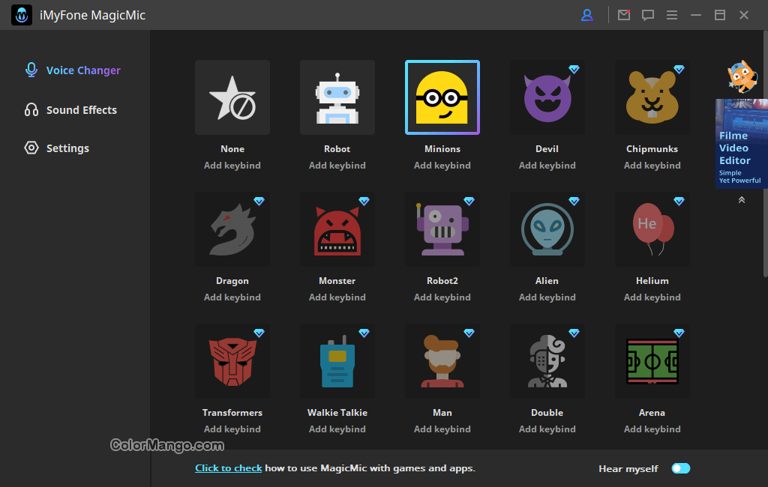This screenshot has width=768, height=487.
Task: Choose the Transformers voice icon
Action: pos(232,361)
